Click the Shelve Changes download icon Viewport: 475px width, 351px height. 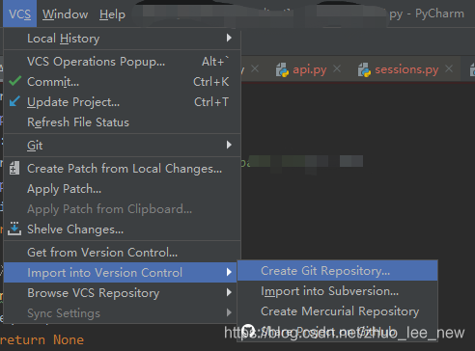click(14, 229)
